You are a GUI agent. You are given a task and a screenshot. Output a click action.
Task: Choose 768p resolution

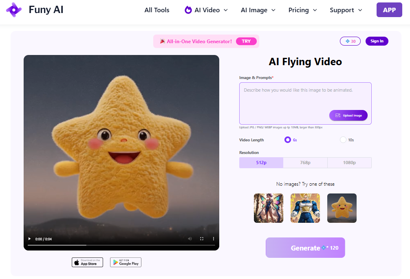coord(305,163)
